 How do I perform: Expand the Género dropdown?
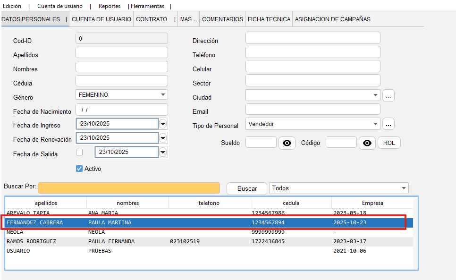point(163,95)
